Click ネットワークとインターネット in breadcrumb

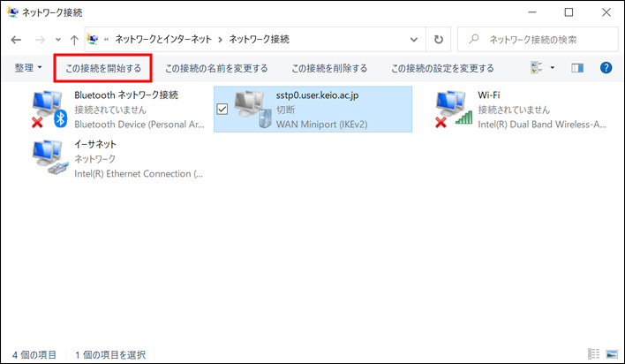click(x=164, y=40)
